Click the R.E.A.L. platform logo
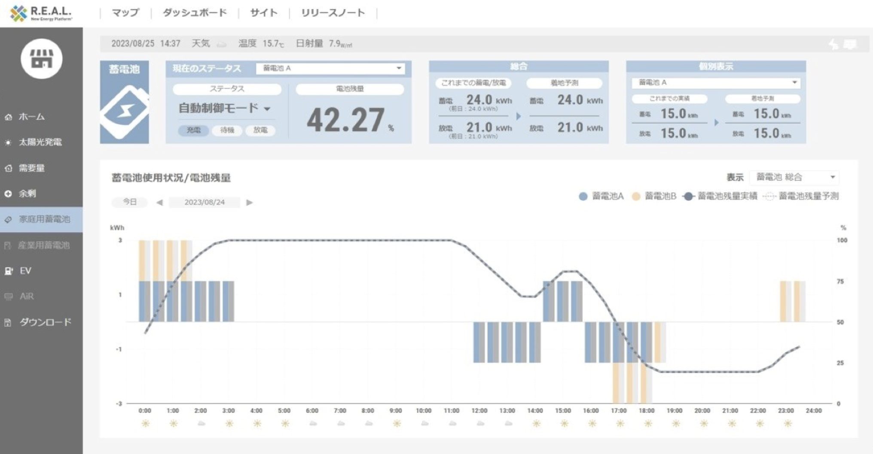873x454 pixels. tap(41, 13)
